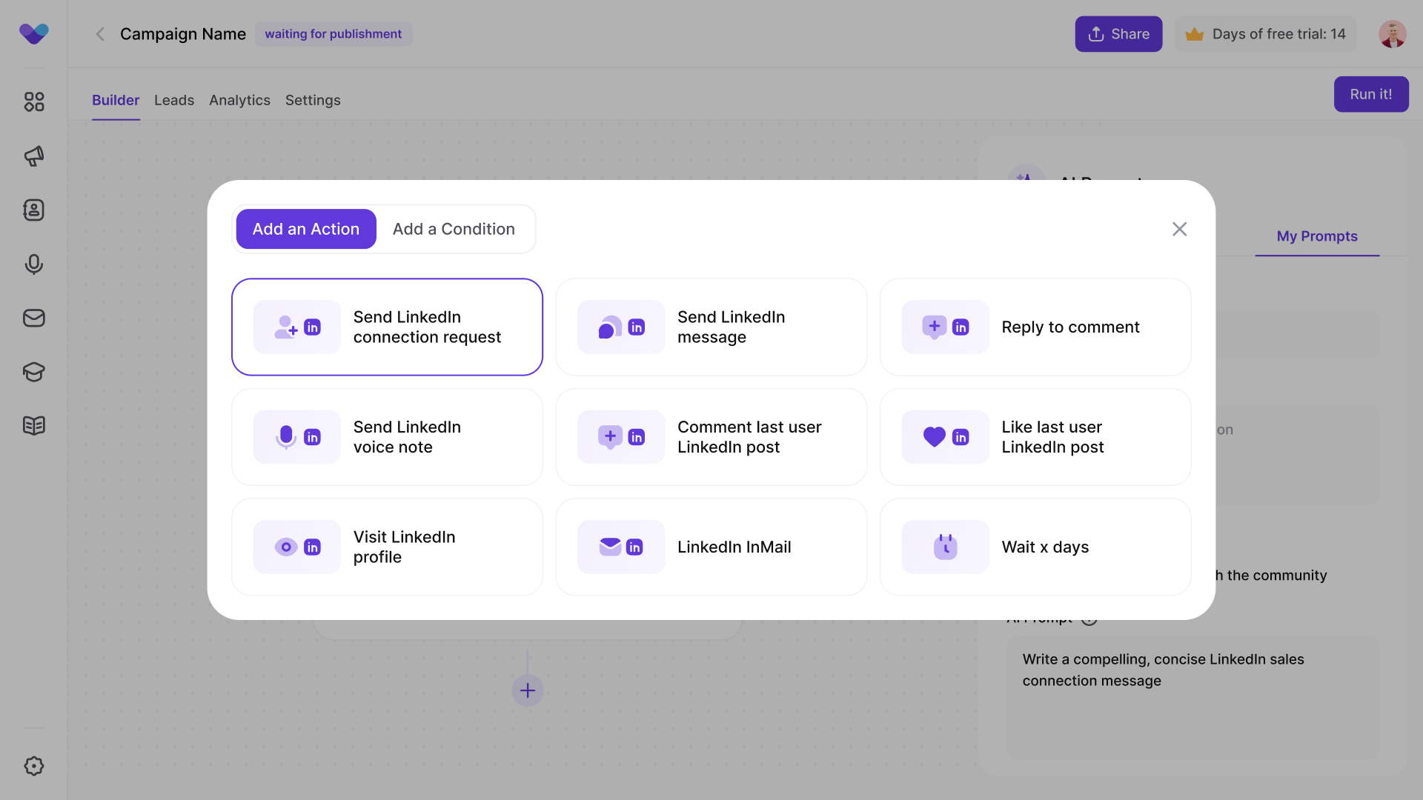Open the graduation cap academy icon

pos(34,372)
